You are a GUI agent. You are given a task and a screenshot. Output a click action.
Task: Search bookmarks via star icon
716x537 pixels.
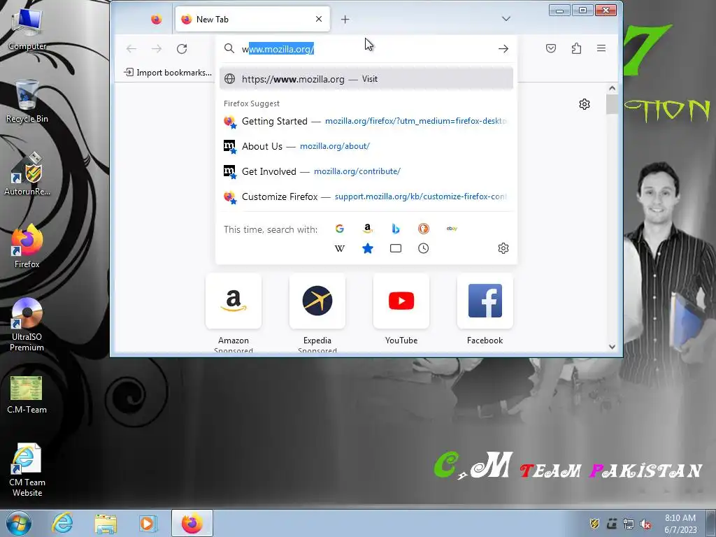[368, 248]
